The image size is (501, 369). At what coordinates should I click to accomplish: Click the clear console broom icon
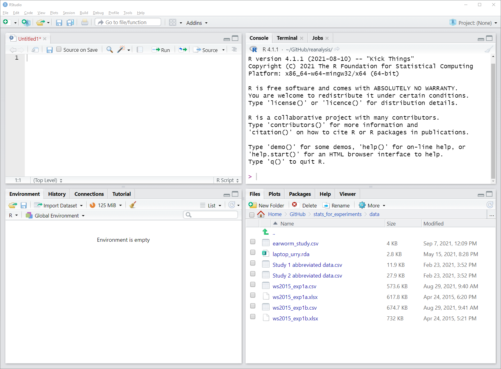pos(489,49)
